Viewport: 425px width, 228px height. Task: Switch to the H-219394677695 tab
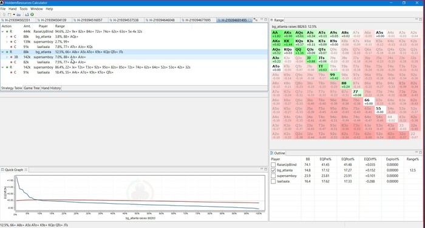[x=198, y=20]
